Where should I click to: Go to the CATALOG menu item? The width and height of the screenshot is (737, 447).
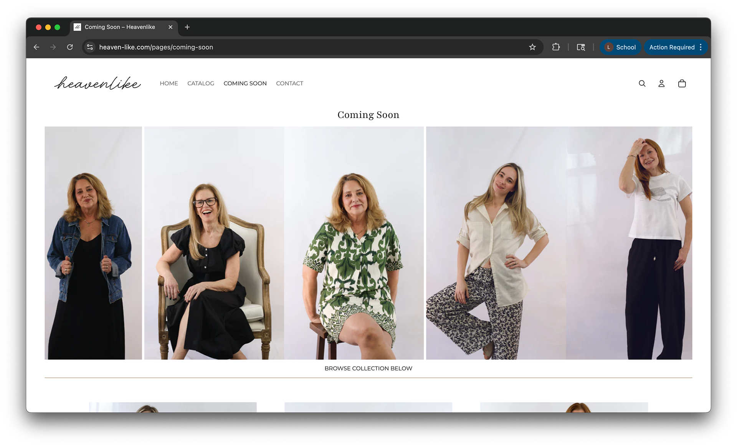coord(201,83)
